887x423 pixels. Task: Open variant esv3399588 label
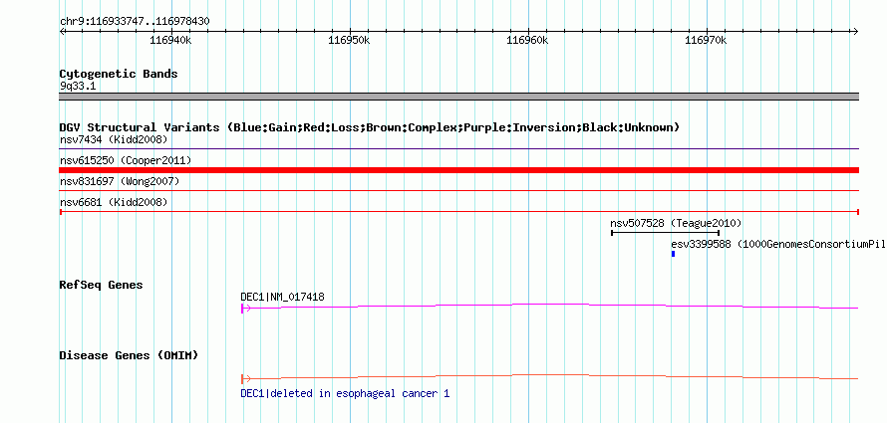click(779, 245)
